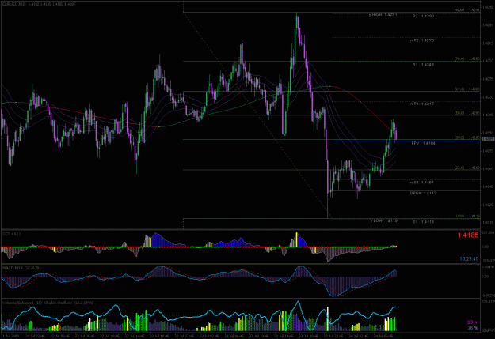This screenshot has width=495, height=339.
Task: Click the '36 %' value in volume panel
Action: pos(473,328)
